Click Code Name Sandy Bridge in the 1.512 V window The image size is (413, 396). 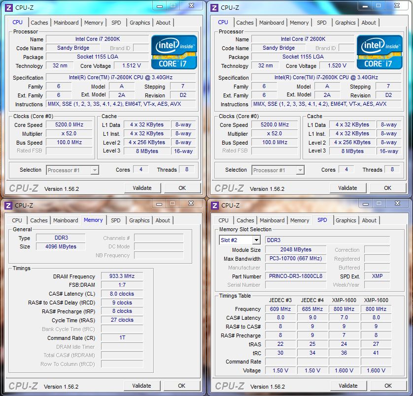tap(73, 48)
